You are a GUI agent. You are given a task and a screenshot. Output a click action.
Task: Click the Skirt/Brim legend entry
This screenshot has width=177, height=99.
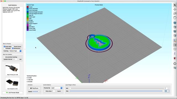coord(32,27)
